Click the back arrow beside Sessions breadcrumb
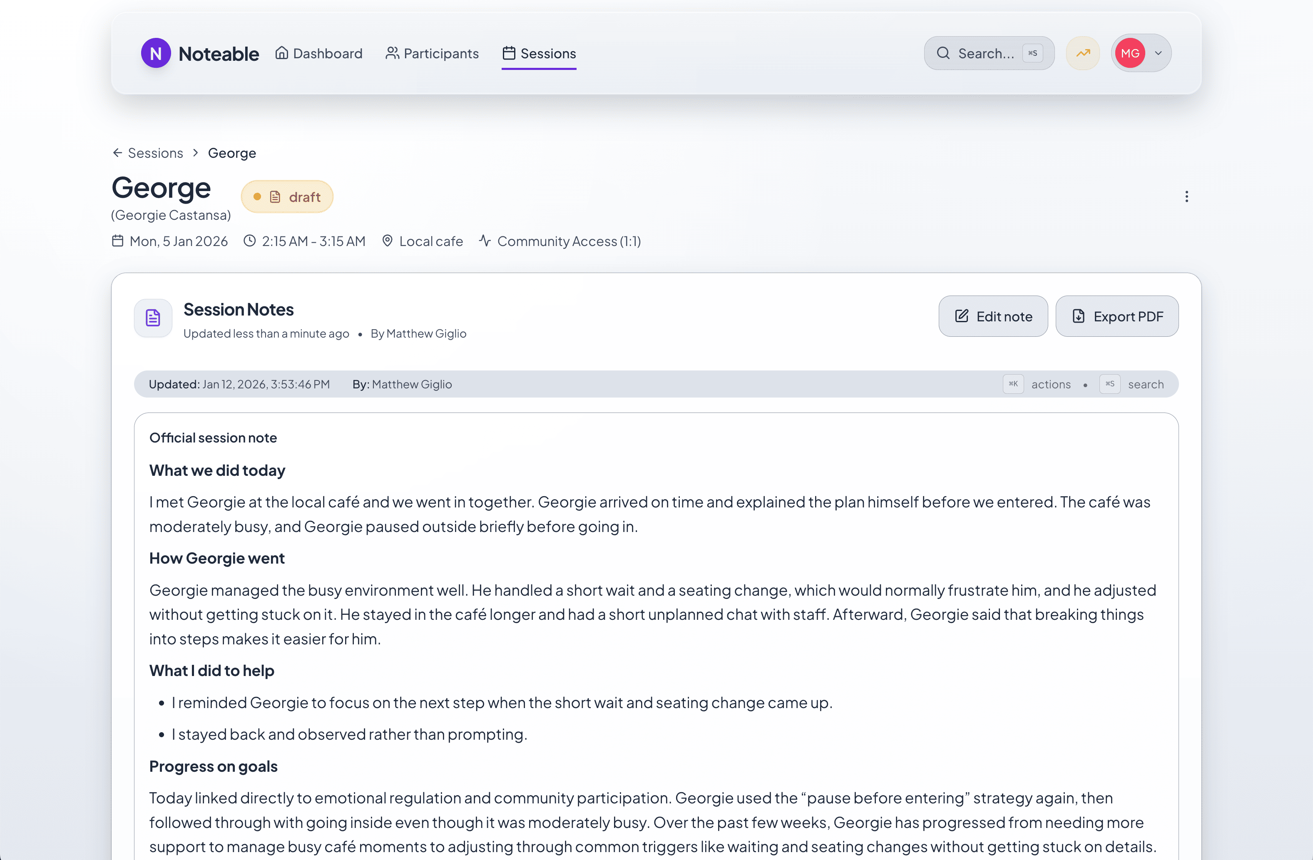 click(x=117, y=153)
